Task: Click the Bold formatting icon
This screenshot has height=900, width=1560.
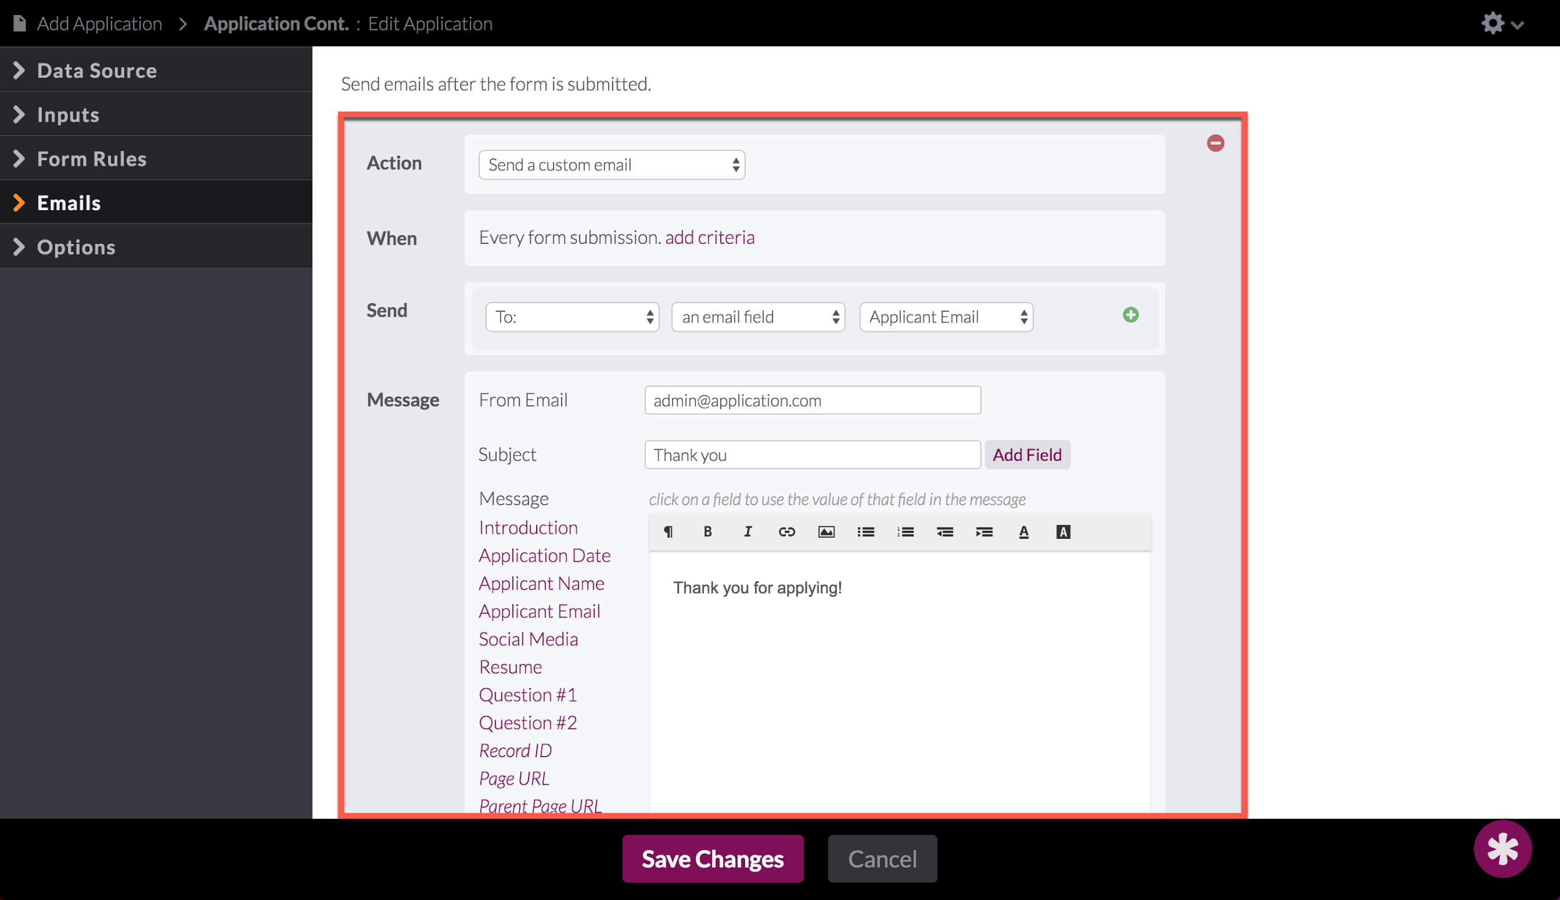Action: click(708, 531)
